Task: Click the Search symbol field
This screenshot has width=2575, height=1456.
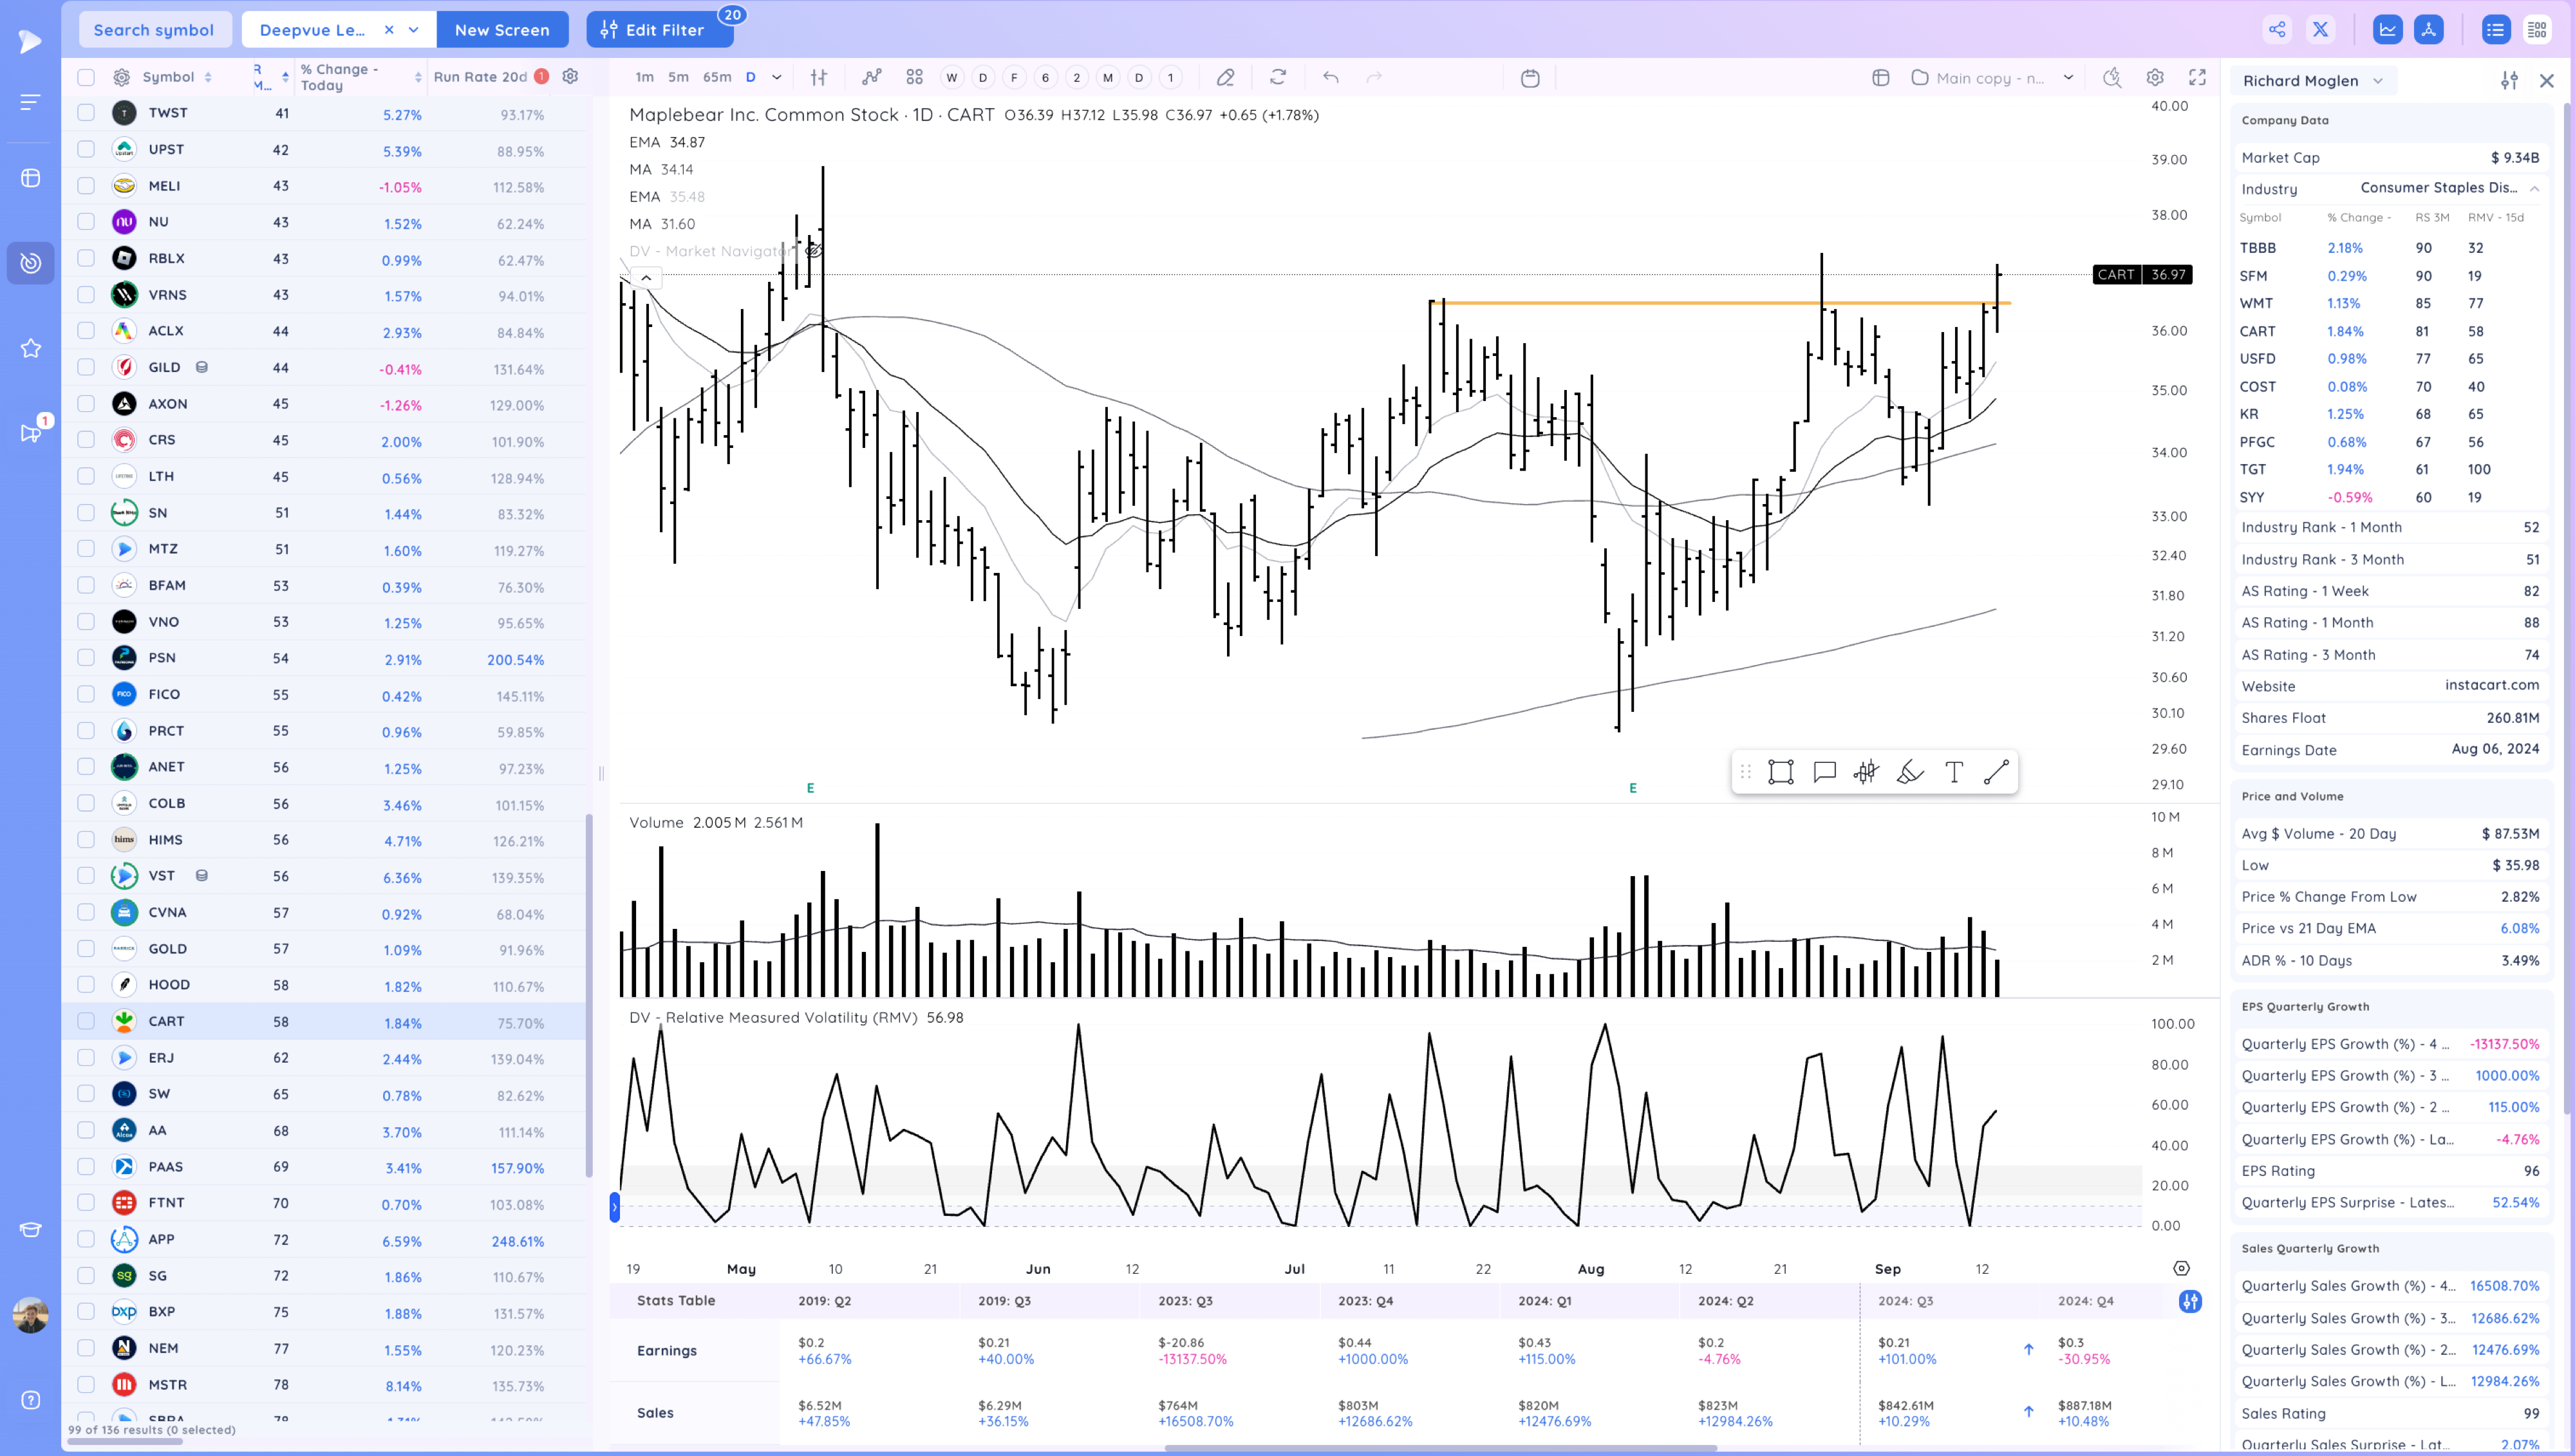Action: [x=154, y=30]
